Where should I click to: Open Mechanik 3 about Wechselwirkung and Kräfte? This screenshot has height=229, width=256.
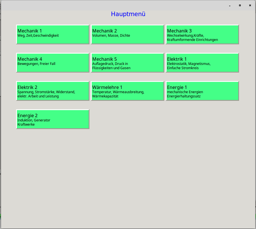(202, 34)
